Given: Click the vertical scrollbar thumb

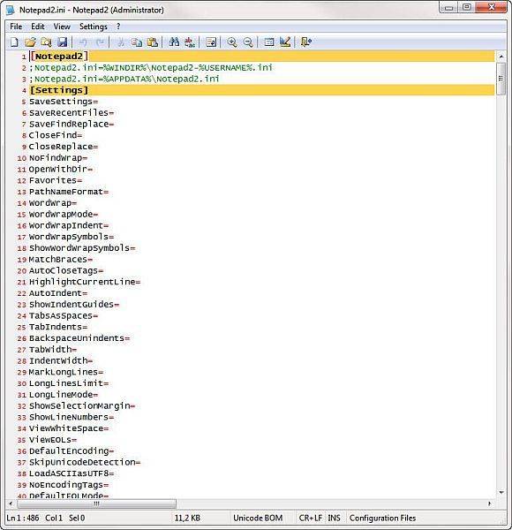Looking at the screenshot, I should [x=501, y=79].
